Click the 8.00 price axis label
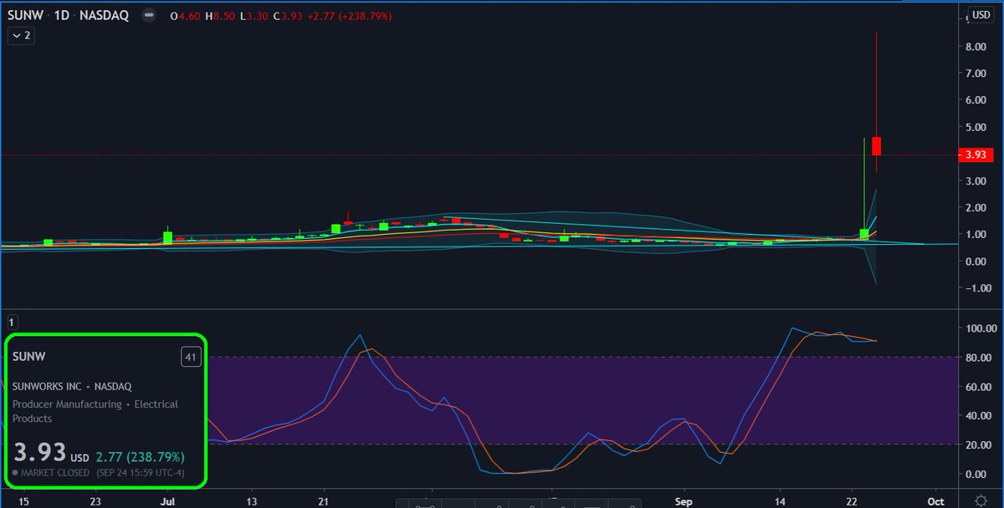The image size is (1004, 508). click(x=977, y=48)
